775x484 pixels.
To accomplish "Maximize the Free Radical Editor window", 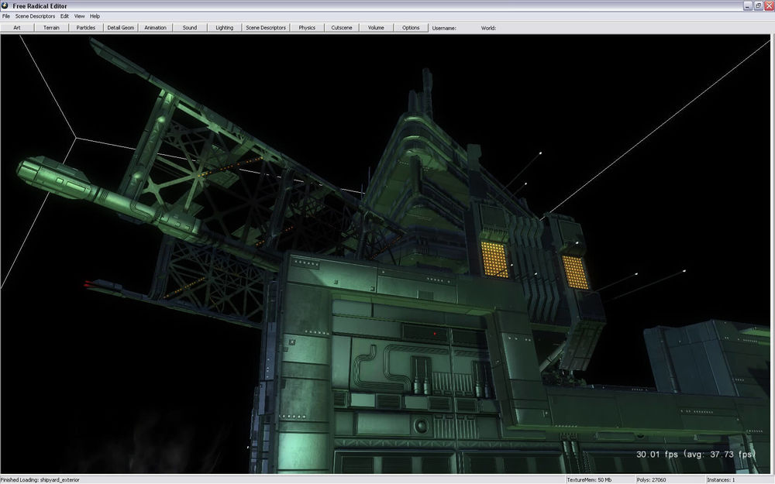I will [758, 5].
